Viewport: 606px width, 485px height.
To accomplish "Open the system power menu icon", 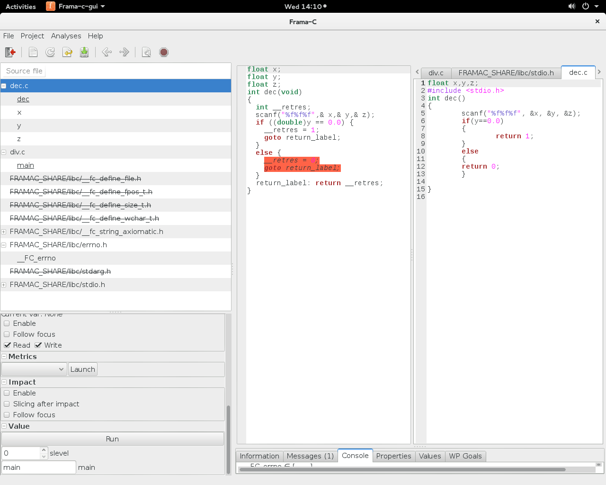I will click(x=586, y=6).
